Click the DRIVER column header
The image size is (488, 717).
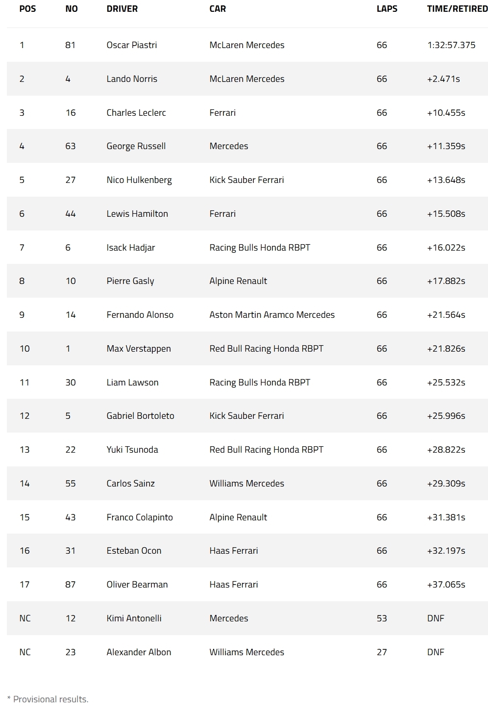click(x=122, y=9)
